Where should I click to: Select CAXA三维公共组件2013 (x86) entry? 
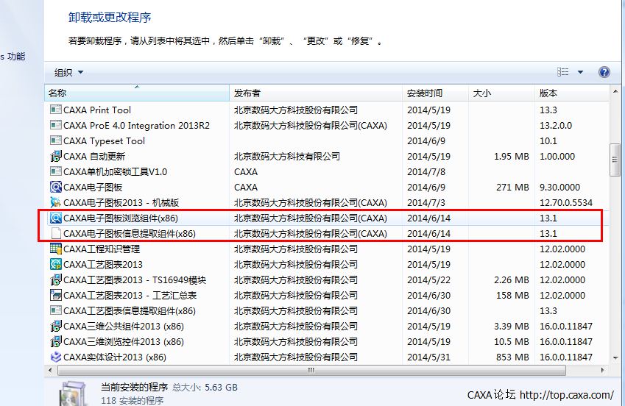(124, 327)
